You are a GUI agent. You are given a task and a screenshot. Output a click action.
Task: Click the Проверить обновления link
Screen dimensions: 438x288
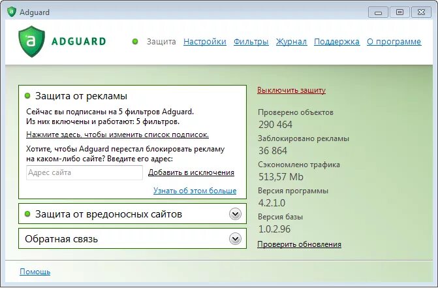point(299,244)
